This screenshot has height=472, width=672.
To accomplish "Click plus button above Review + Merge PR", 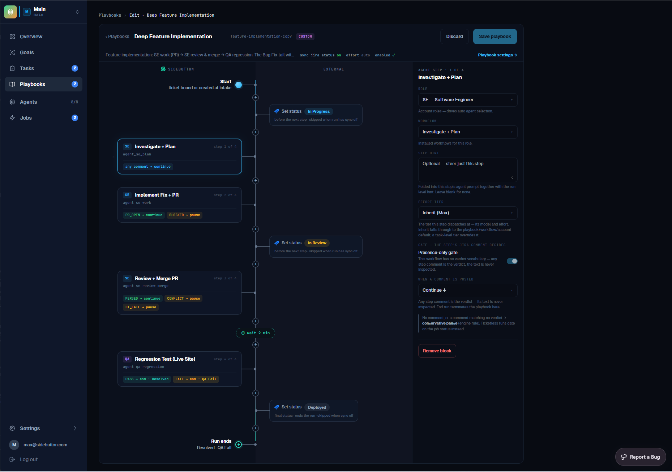I will click(256, 264).
